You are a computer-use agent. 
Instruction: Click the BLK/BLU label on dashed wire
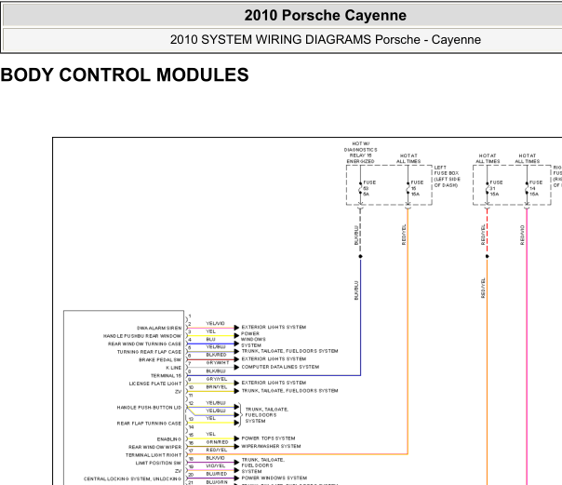click(356, 236)
